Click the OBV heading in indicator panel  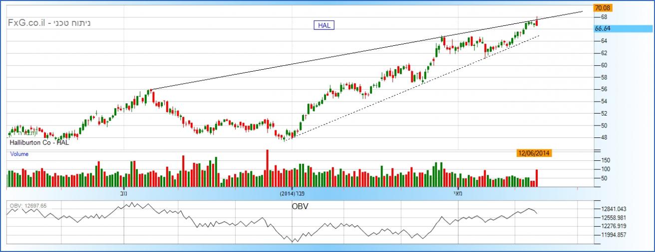click(301, 206)
